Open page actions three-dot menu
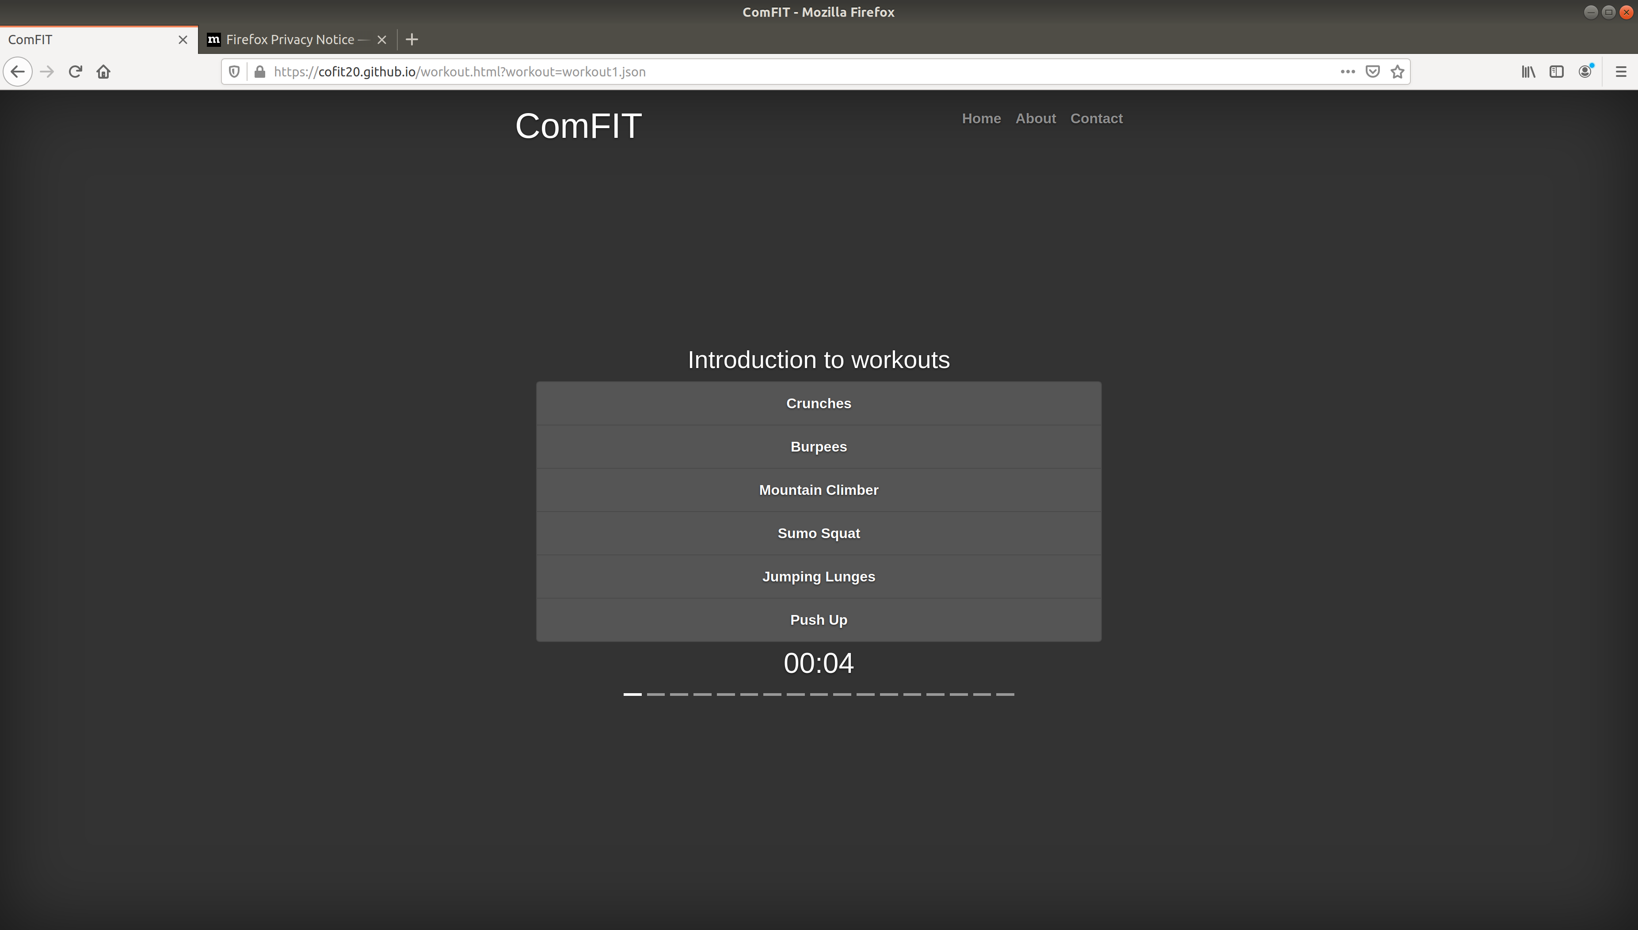The height and width of the screenshot is (930, 1638). click(x=1347, y=72)
